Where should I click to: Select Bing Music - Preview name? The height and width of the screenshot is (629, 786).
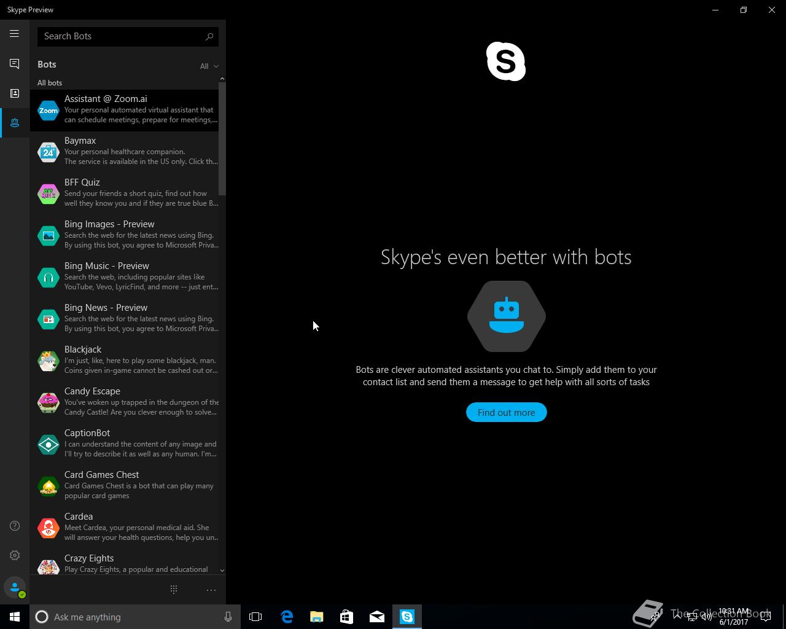[x=107, y=265]
